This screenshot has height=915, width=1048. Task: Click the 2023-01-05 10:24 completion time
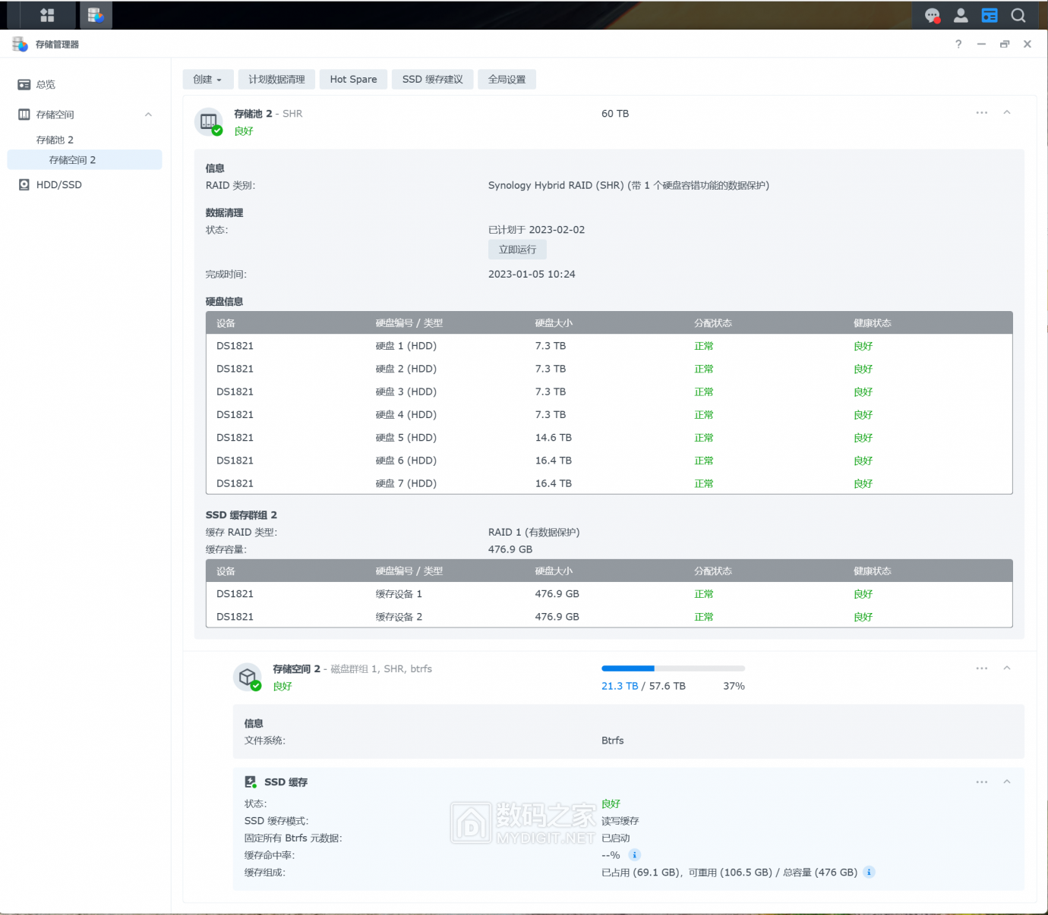click(532, 274)
